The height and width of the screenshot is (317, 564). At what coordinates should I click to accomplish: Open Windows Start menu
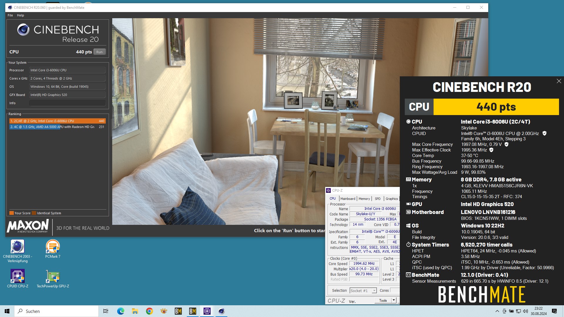point(7,311)
